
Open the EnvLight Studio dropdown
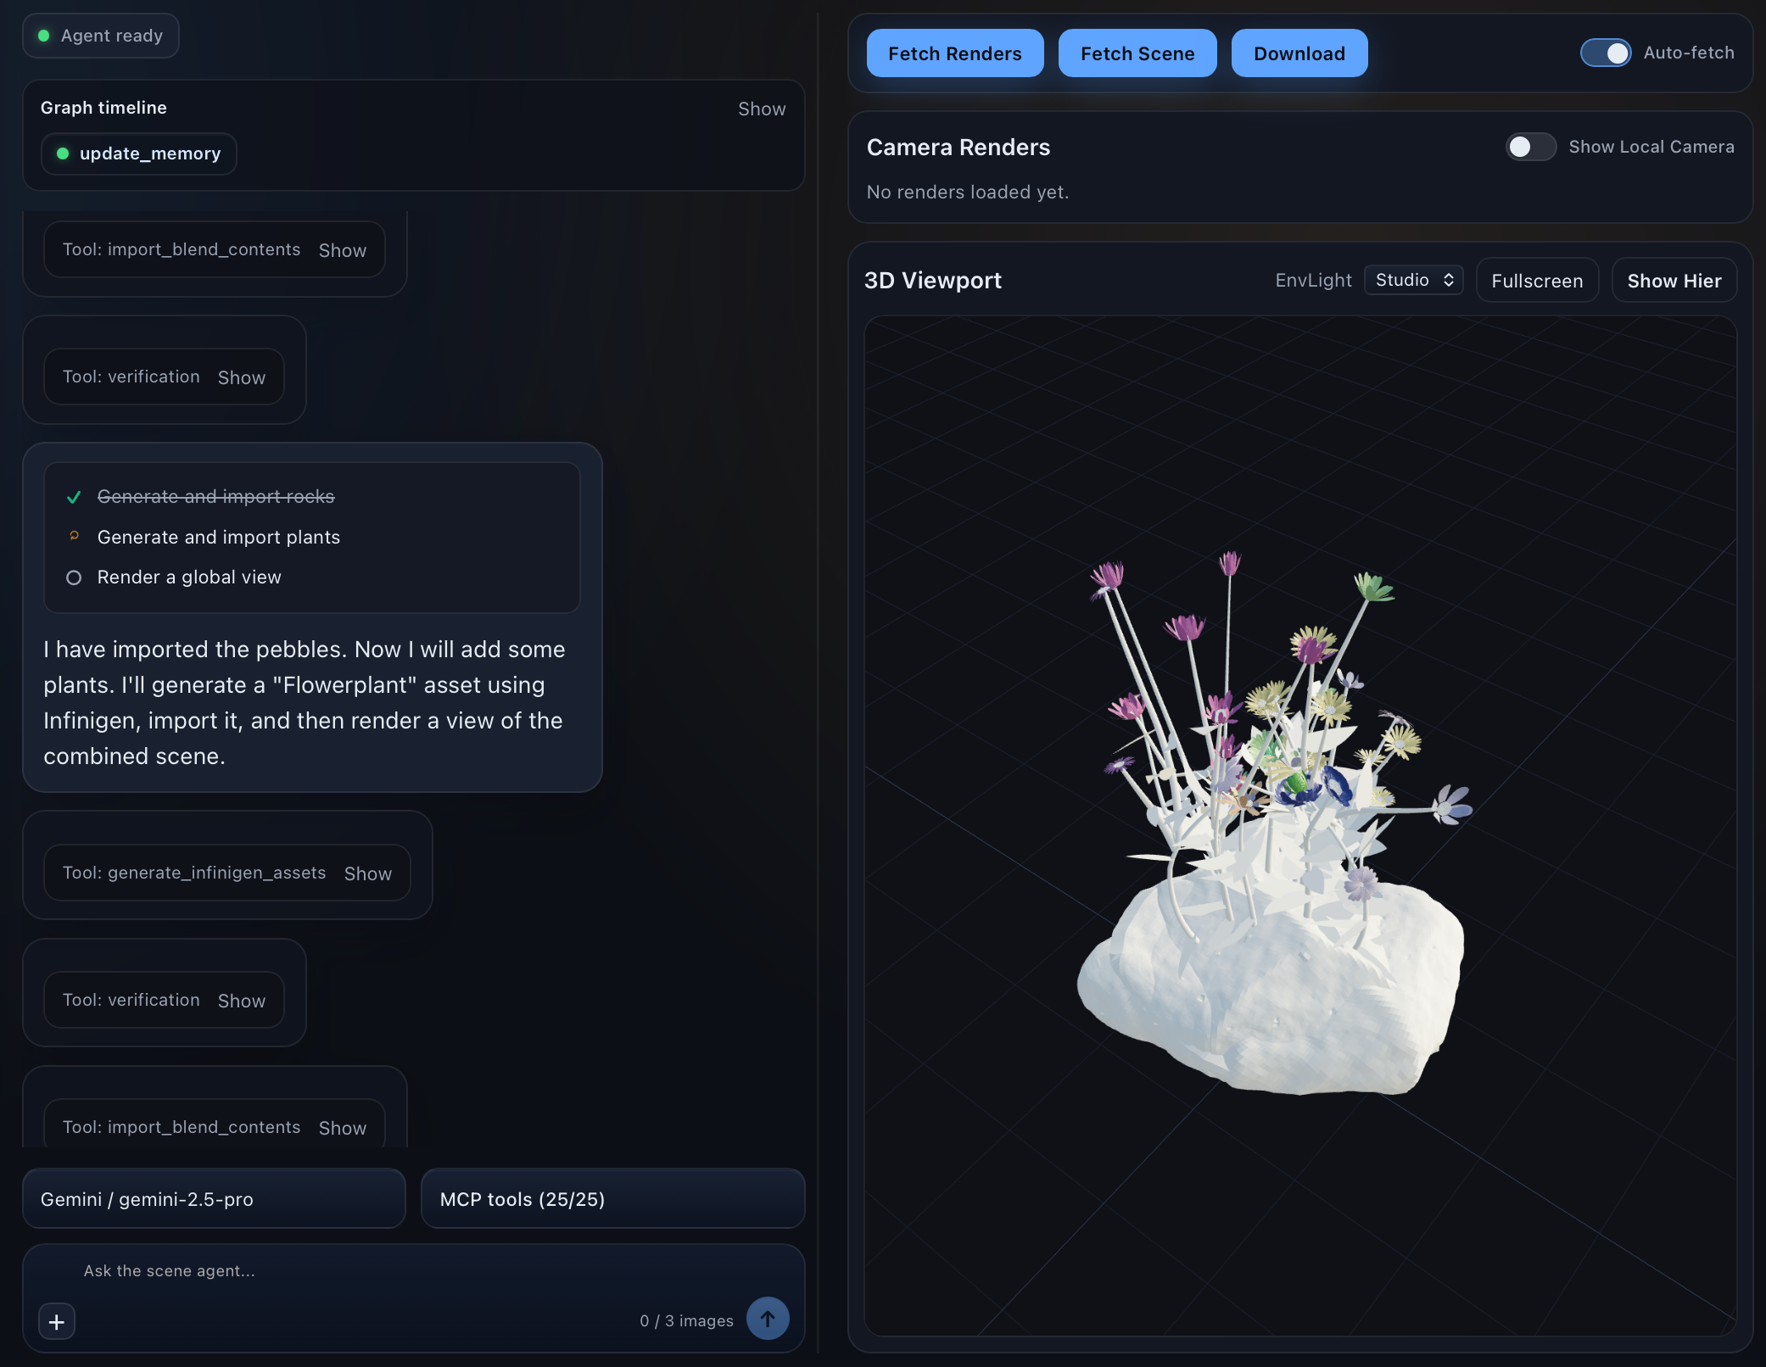tap(1413, 280)
